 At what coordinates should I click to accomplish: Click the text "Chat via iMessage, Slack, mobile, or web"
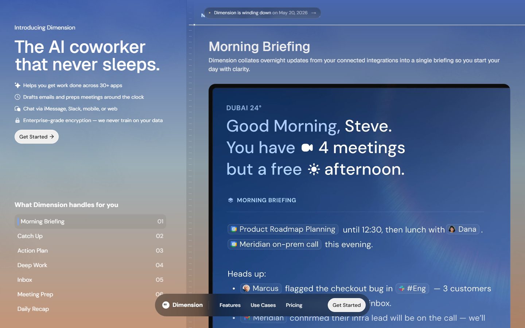pos(70,109)
